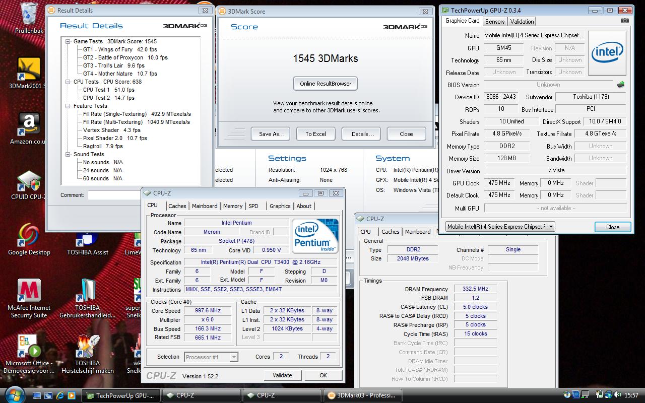
Task: Click the GPU-Z BIOS save chip icon
Action: coord(621,85)
